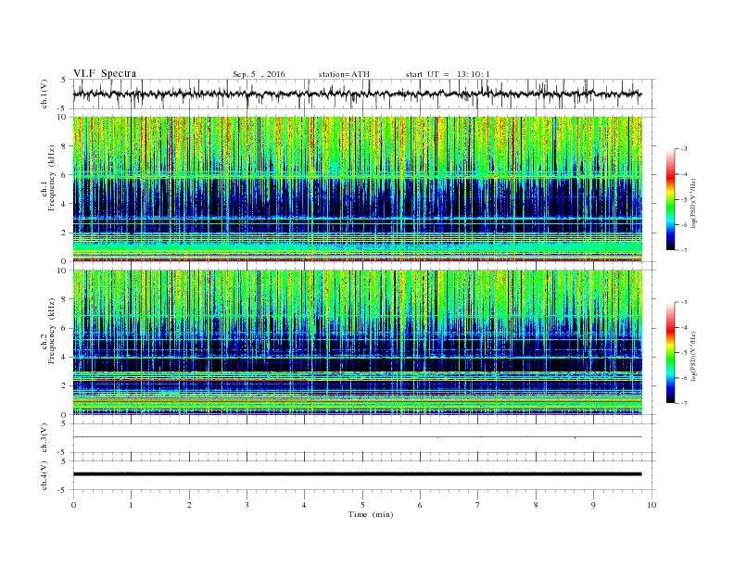This screenshot has height=567, width=734.
Task: Click the "start UT = 13:10:1" text
Action: [448, 74]
